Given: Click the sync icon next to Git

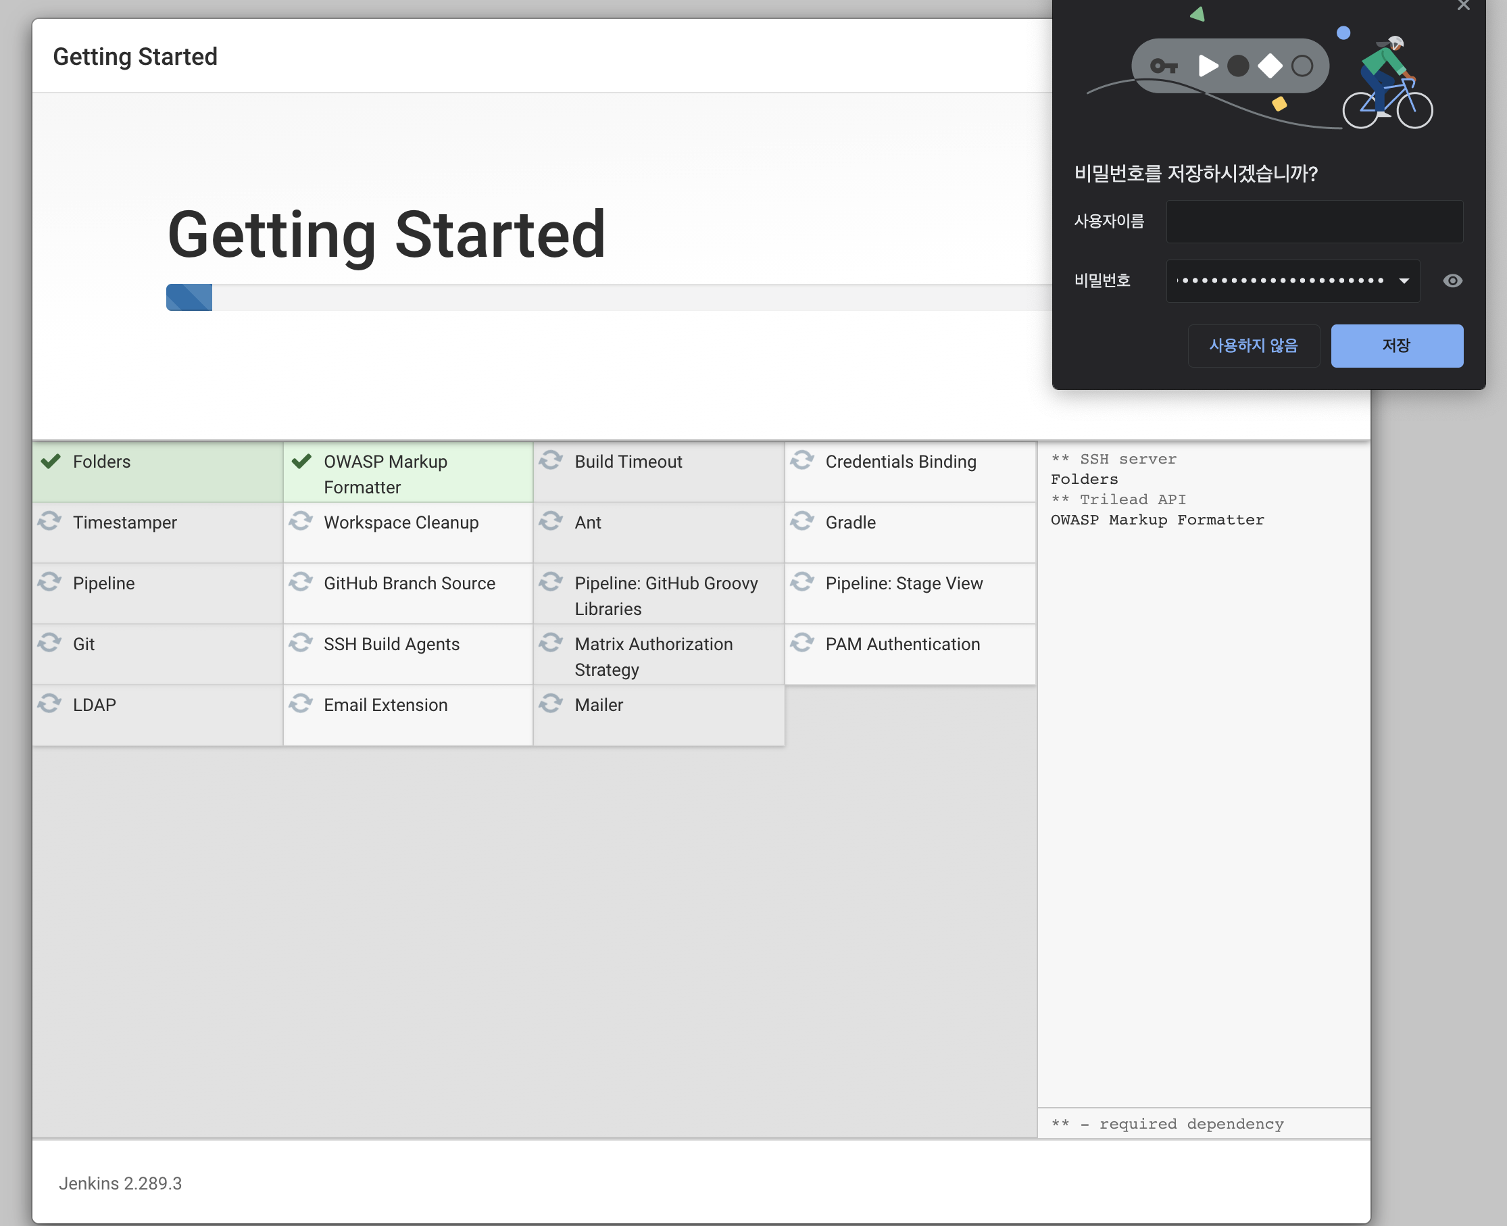Looking at the screenshot, I should coord(49,643).
